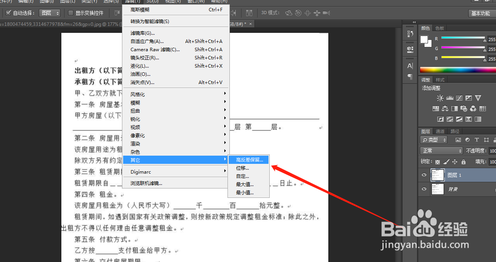Toggle lock transparent pixels
This screenshot has width=496, height=262.
pyautogui.click(x=438, y=162)
